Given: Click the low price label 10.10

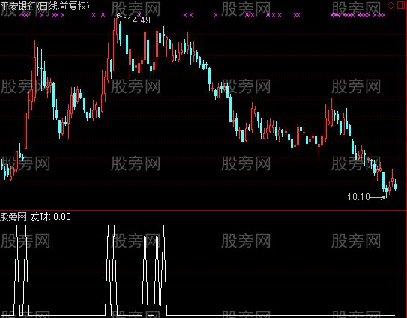Looking at the screenshot, I should (358, 197).
